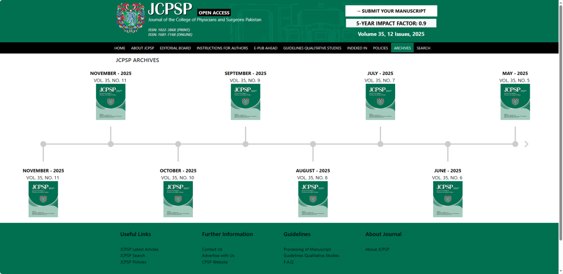
Task: Click the 'VOL. 35, NO. 10' label
Action: (x=178, y=178)
